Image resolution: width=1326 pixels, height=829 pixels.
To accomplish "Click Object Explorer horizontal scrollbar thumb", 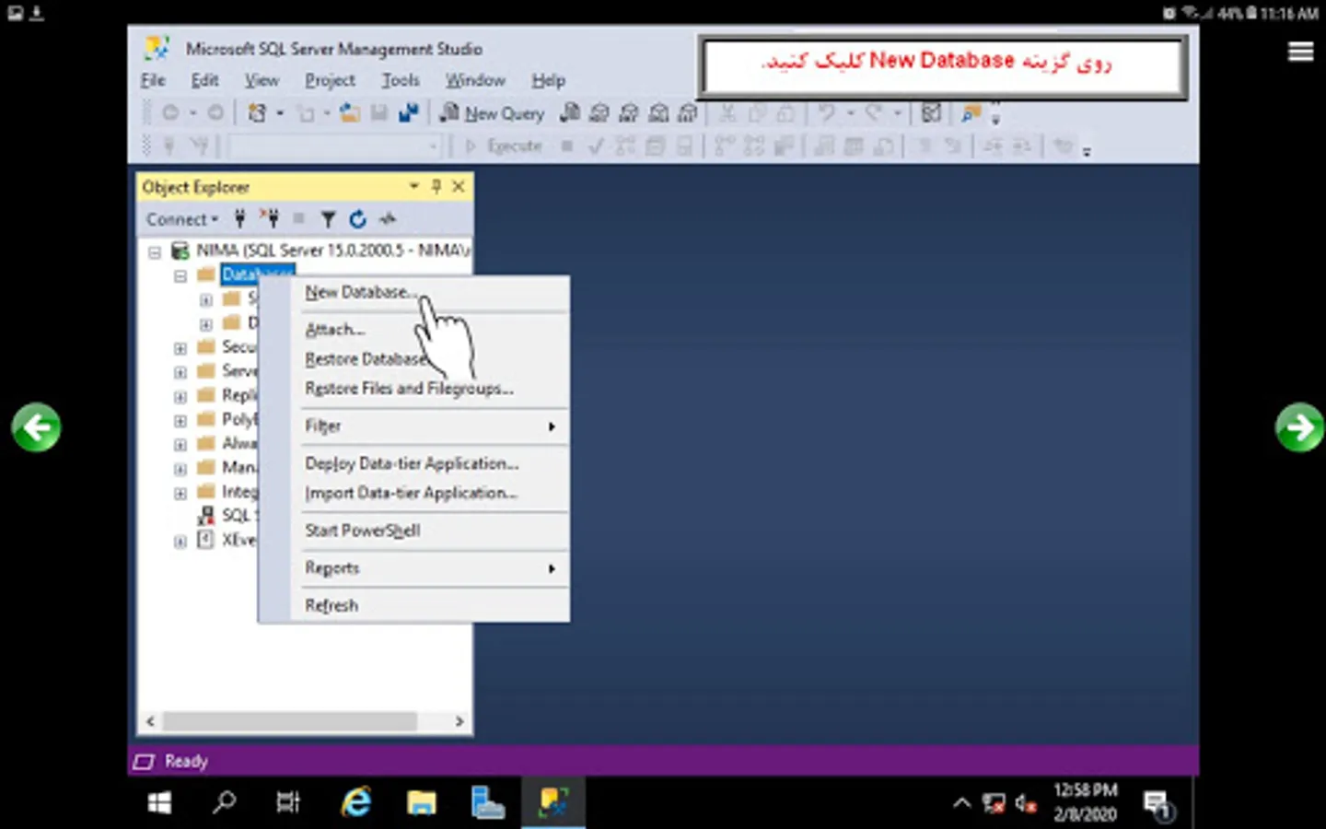I will pyautogui.click(x=290, y=721).
